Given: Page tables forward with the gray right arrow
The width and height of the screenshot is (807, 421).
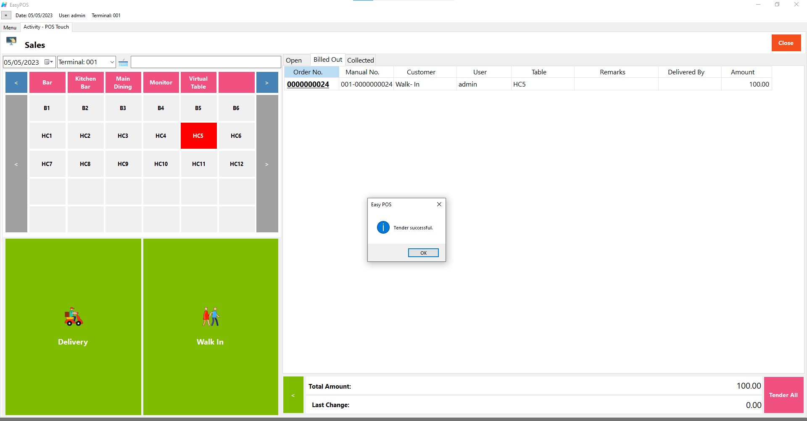Looking at the screenshot, I should (x=267, y=164).
